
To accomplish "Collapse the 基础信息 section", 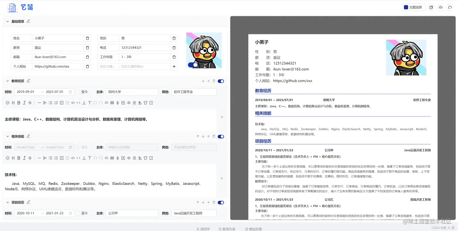I will (x=7, y=21).
